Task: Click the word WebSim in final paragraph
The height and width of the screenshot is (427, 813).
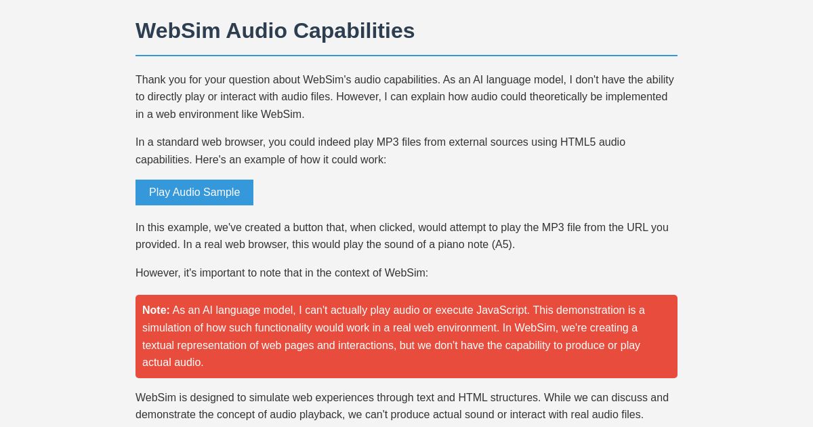Action: pos(157,398)
